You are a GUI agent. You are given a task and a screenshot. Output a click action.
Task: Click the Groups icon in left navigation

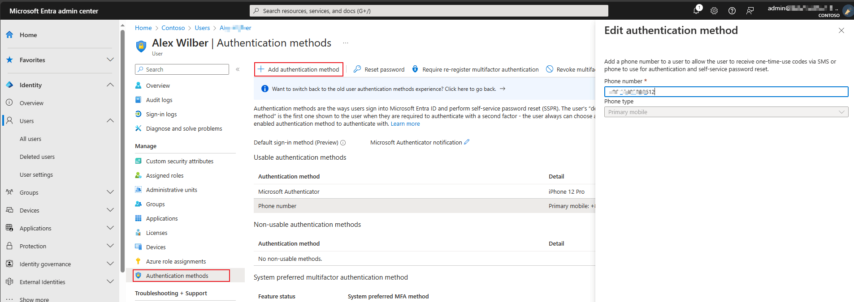pyautogui.click(x=9, y=192)
